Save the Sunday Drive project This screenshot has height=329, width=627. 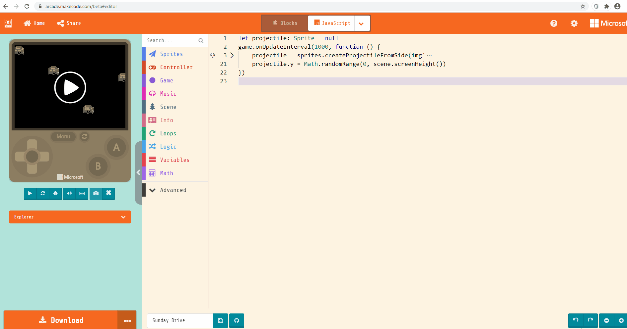pyautogui.click(x=220, y=320)
